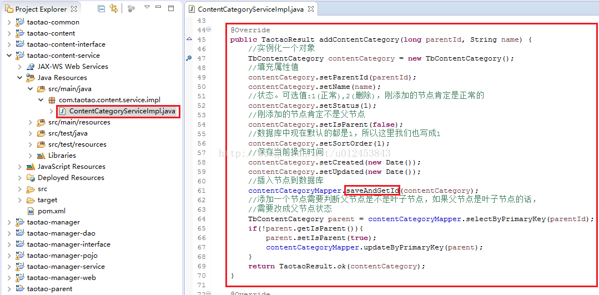Click JavaScript Resources icon
The width and height of the screenshot is (599, 295).
point(31,167)
